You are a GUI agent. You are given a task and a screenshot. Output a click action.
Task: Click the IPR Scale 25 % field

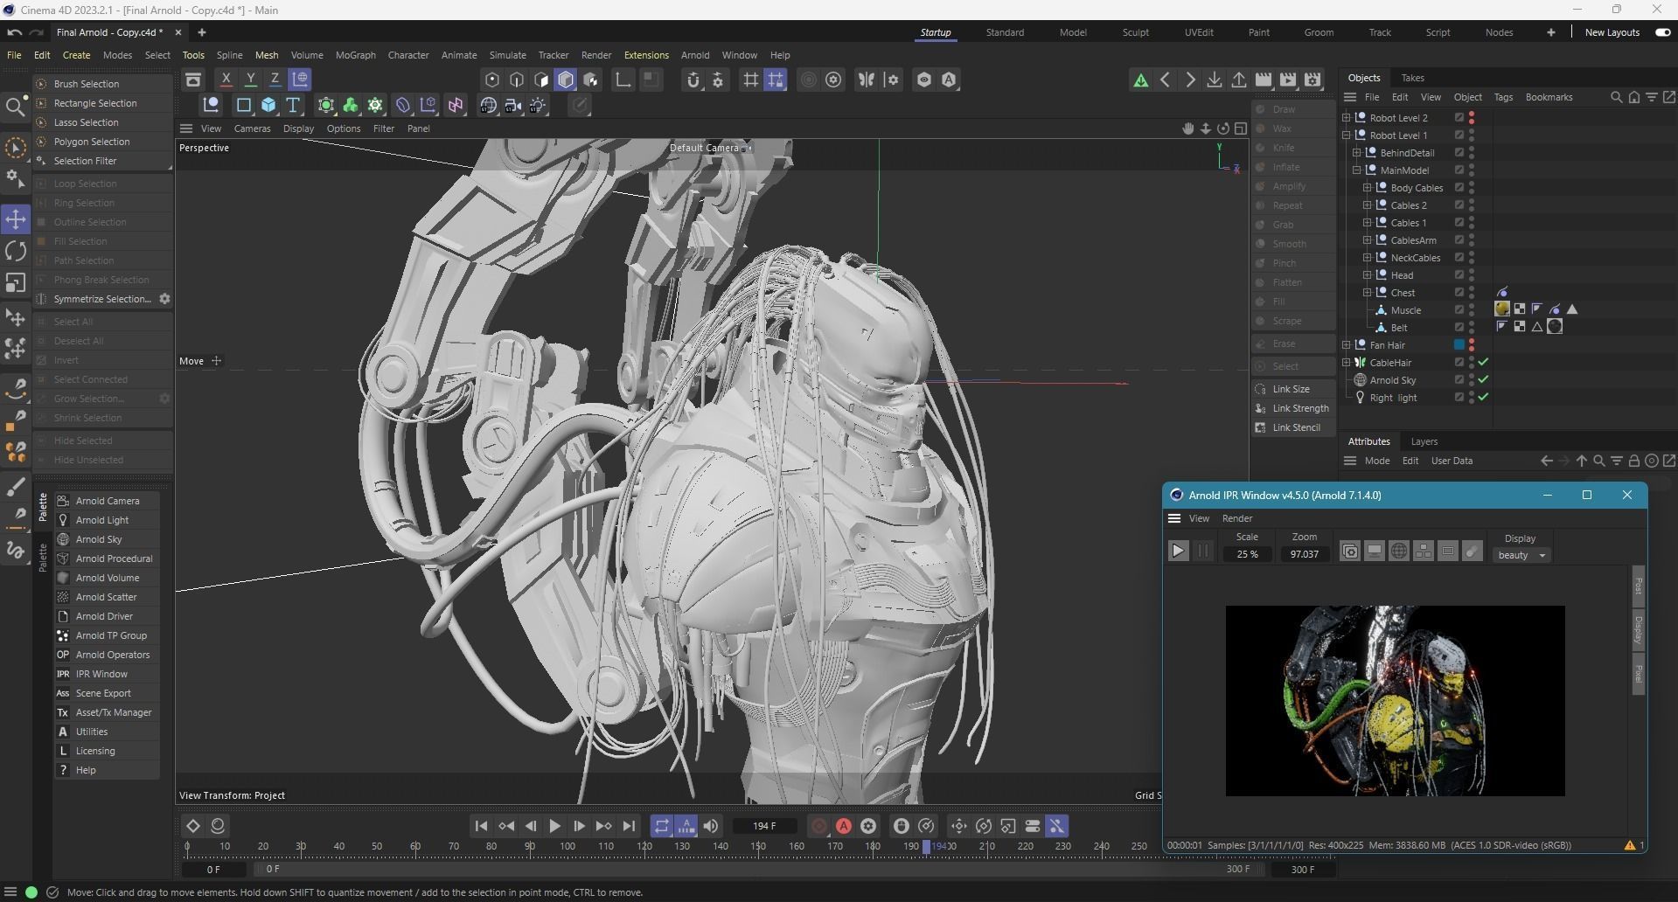click(1247, 554)
